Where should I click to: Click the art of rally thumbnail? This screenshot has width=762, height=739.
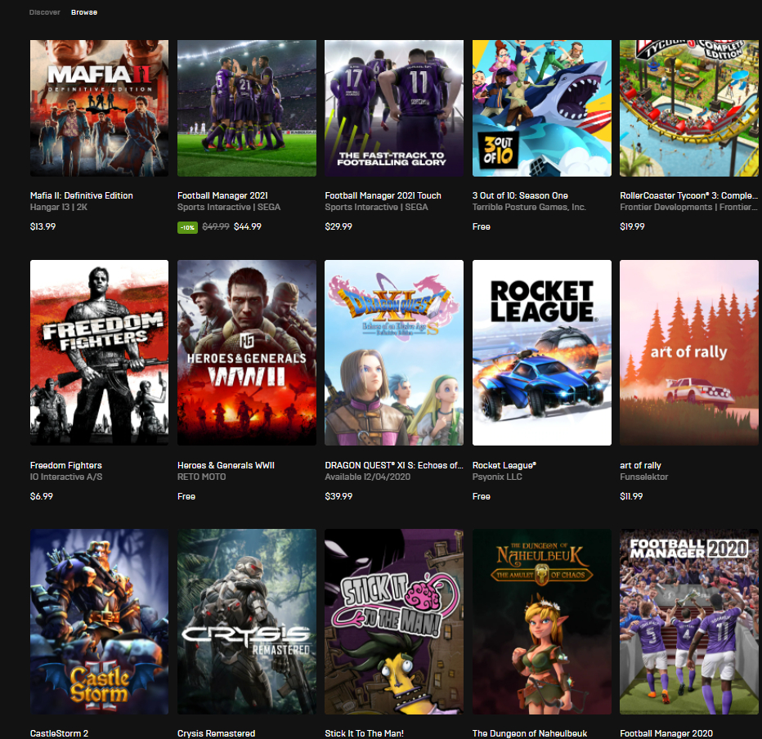(x=689, y=352)
